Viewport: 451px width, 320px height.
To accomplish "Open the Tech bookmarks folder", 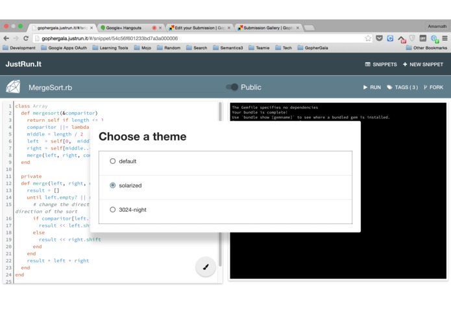I will coord(284,48).
